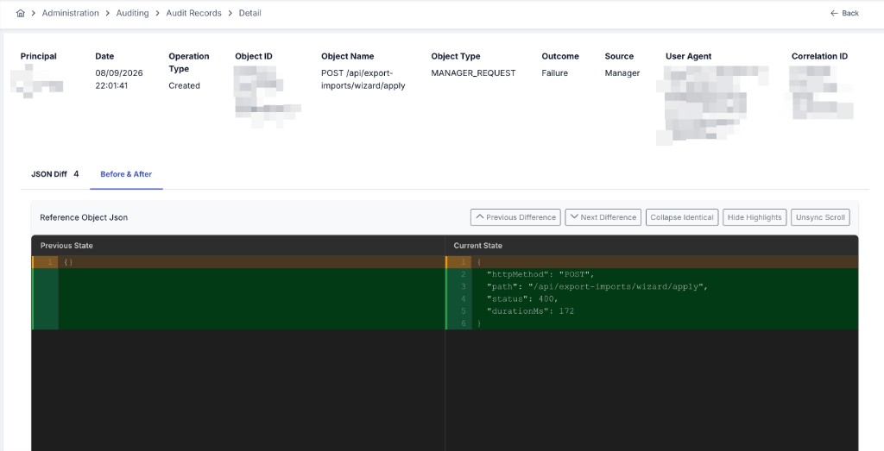
Task: Click the Reference Object Json title
Action: (84, 217)
